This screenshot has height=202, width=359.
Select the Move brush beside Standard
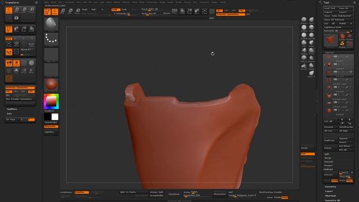(x=311, y=20)
